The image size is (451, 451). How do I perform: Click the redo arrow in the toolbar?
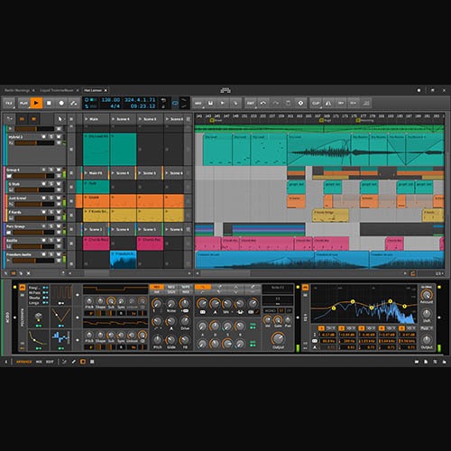point(276,103)
